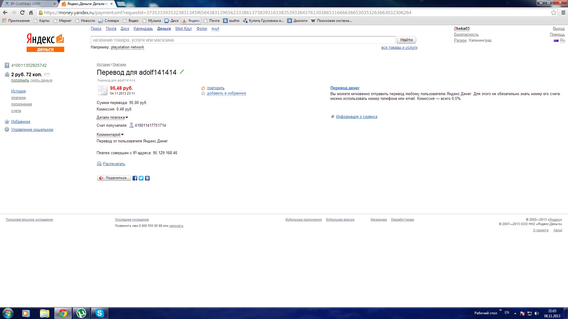The width and height of the screenshot is (568, 319).
Task: Open the Управление кошельком link
Action: (x=32, y=130)
